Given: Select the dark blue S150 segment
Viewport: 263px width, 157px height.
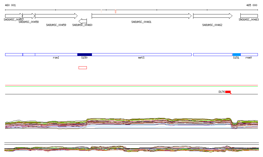Looking at the screenshot, I should pos(84,54).
